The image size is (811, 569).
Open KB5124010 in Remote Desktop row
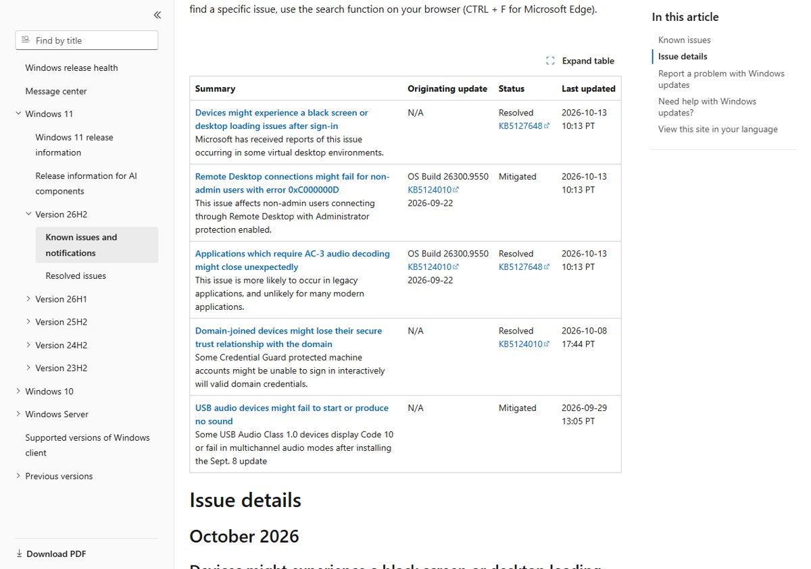tap(433, 190)
